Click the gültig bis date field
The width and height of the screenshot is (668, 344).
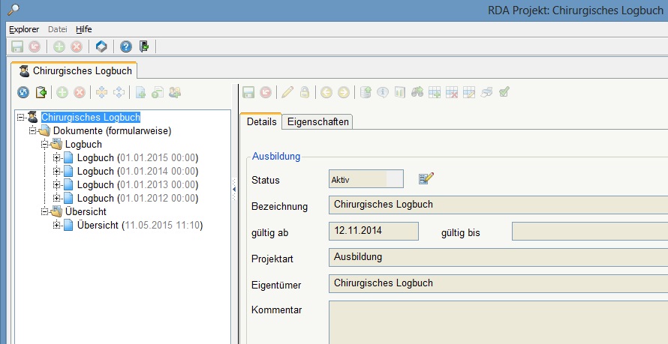pos(589,231)
